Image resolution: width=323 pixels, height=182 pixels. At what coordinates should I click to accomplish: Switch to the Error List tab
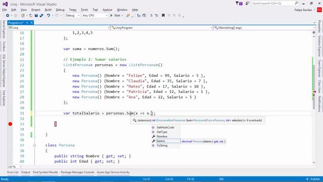point(13,172)
